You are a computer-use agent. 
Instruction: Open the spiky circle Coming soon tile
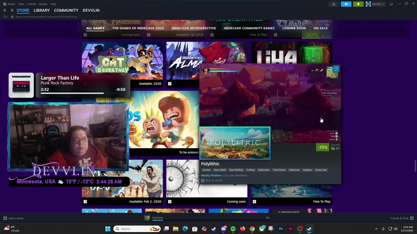tap(207, 182)
